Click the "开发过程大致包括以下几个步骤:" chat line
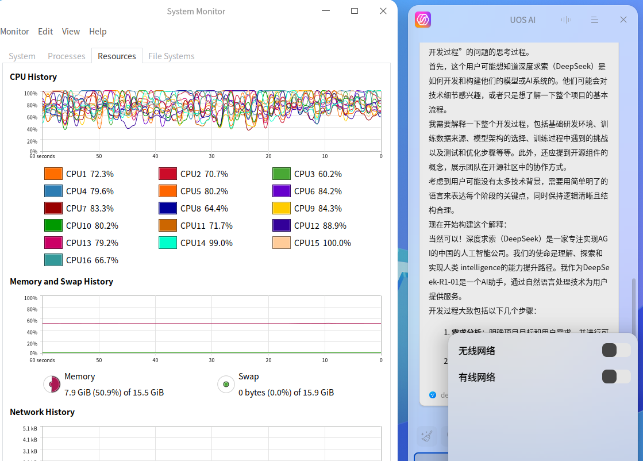This screenshot has height=461, width=643. pos(483,310)
